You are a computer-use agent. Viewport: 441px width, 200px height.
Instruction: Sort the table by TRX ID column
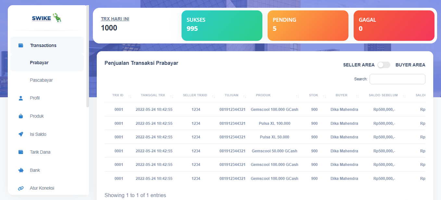130,96
